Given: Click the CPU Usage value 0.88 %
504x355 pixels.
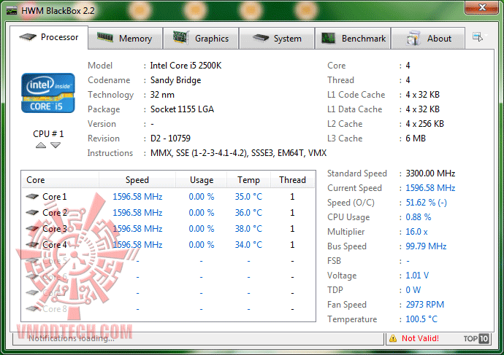Looking at the screenshot, I should pyautogui.click(x=419, y=217).
